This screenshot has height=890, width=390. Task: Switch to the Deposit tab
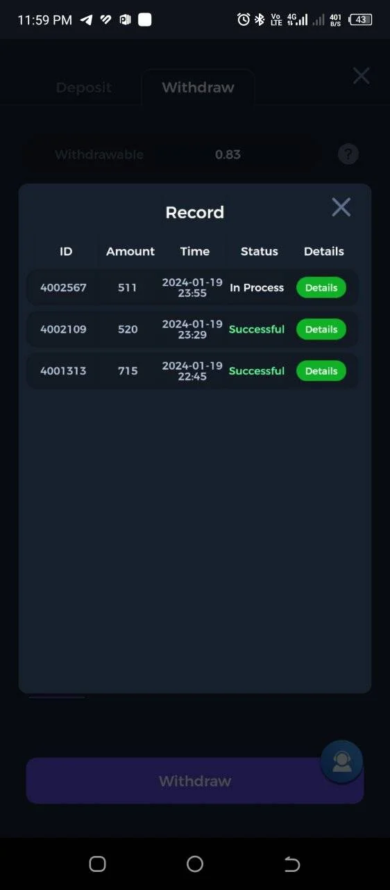pyautogui.click(x=83, y=88)
